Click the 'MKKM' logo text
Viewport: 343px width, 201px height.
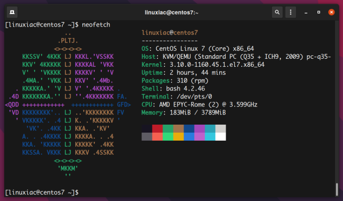click(x=68, y=168)
